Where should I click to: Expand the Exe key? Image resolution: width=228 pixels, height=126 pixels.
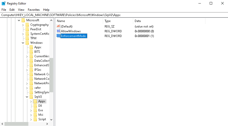tap(31, 110)
